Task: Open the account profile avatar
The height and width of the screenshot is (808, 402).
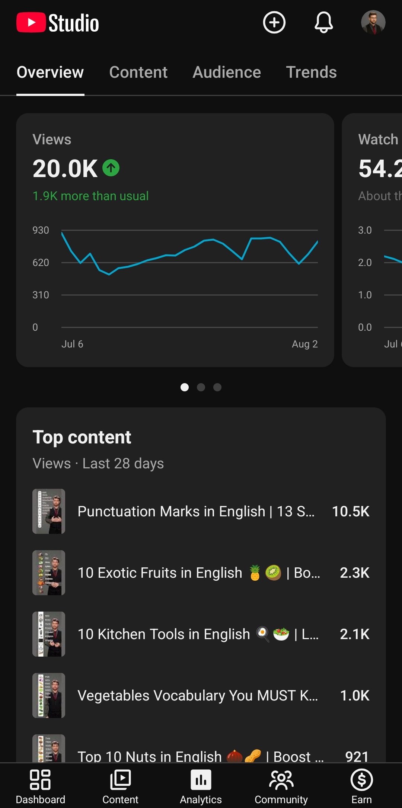Action: click(x=373, y=22)
